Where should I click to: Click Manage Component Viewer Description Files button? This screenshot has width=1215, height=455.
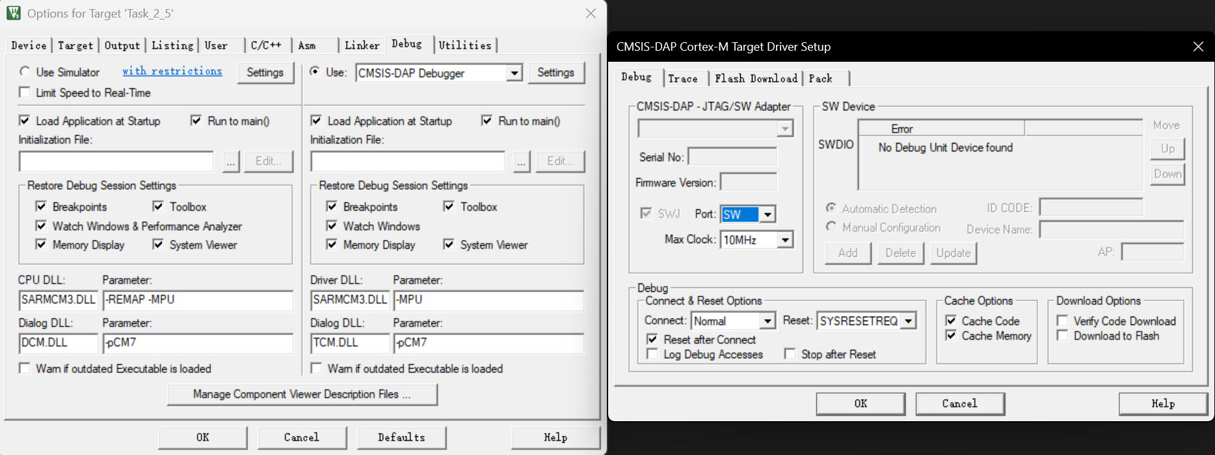[x=302, y=395]
